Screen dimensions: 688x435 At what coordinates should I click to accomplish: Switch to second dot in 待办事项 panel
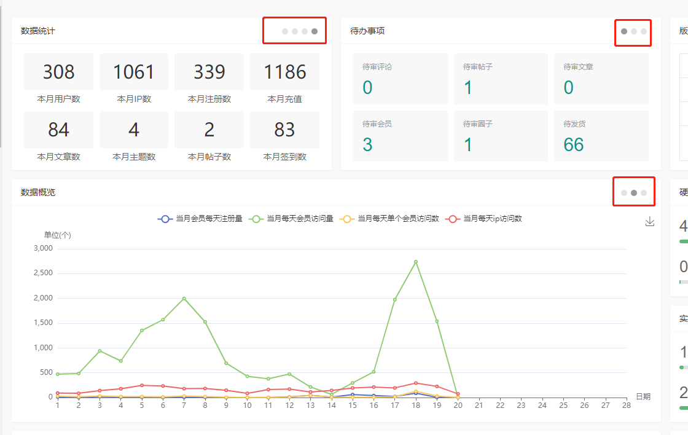[634, 31]
